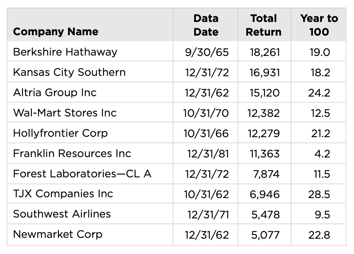
Task: Select the 9/30/65 data date cell
Action: pos(207,52)
